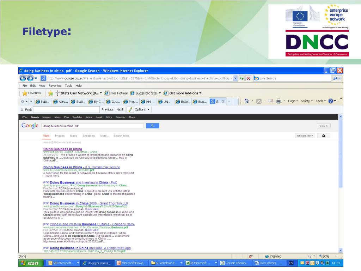Click the Home page icon
The image size is (361, 271).
(246, 101)
